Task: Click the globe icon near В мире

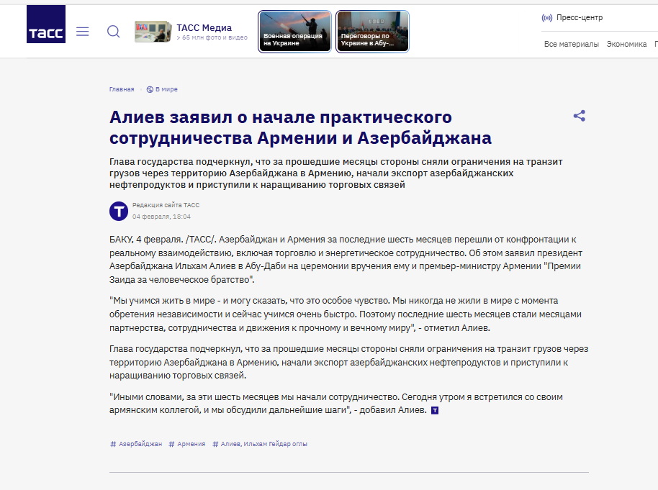Action: [150, 89]
